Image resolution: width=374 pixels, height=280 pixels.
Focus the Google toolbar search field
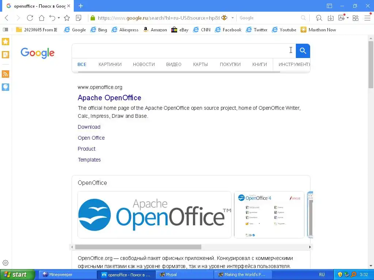coord(269,18)
